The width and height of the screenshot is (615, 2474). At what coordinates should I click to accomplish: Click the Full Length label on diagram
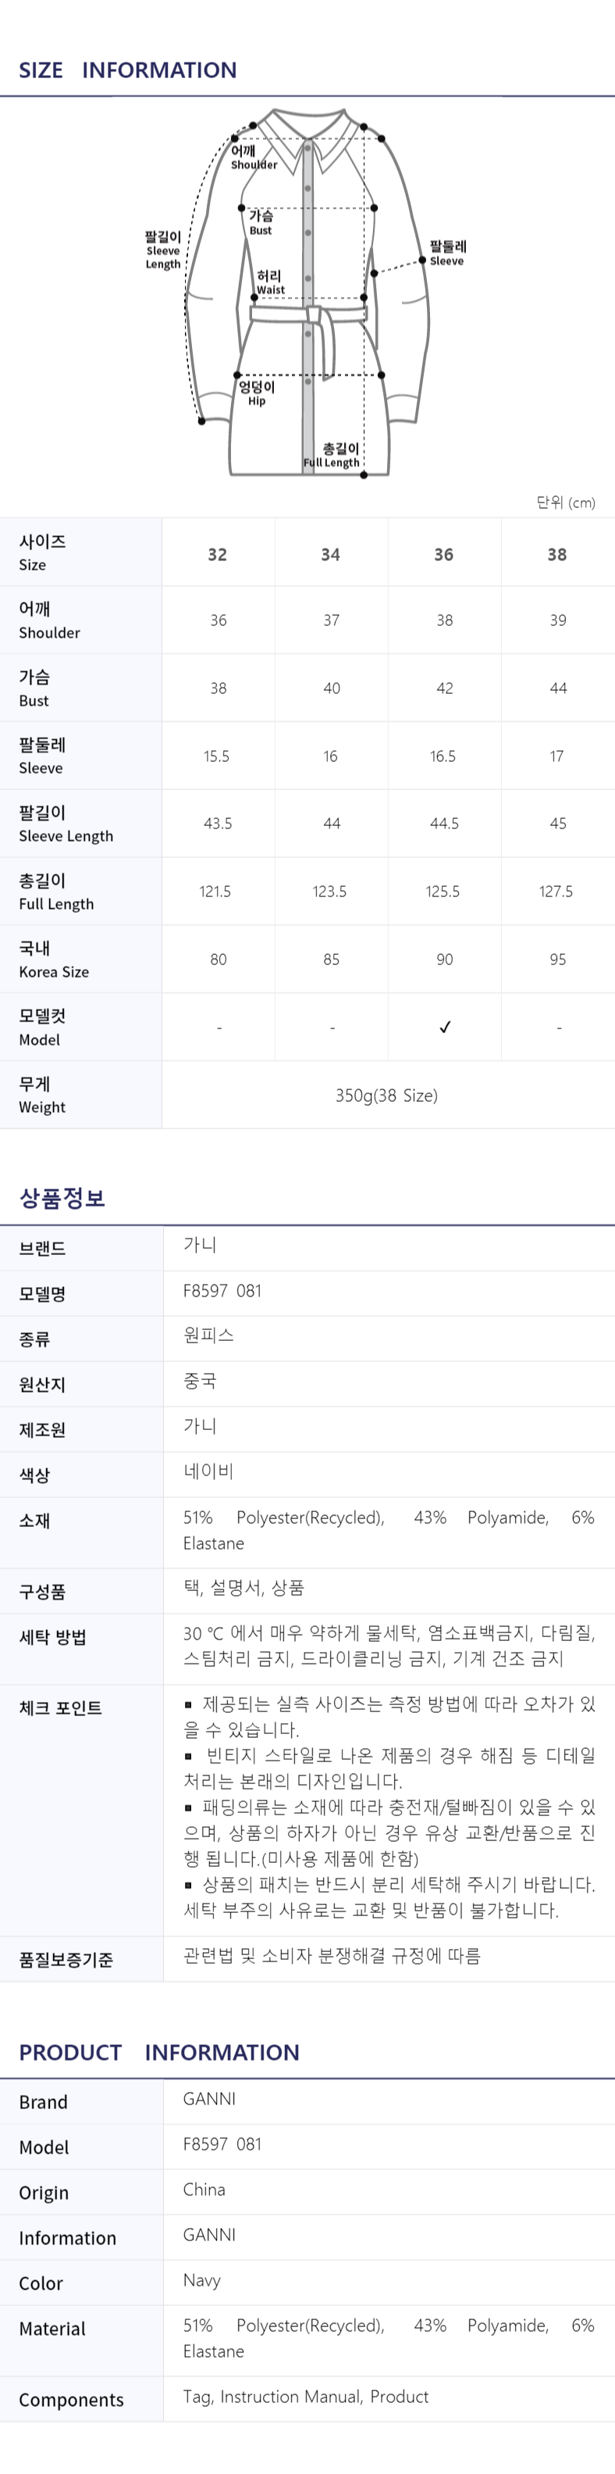[332, 456]
